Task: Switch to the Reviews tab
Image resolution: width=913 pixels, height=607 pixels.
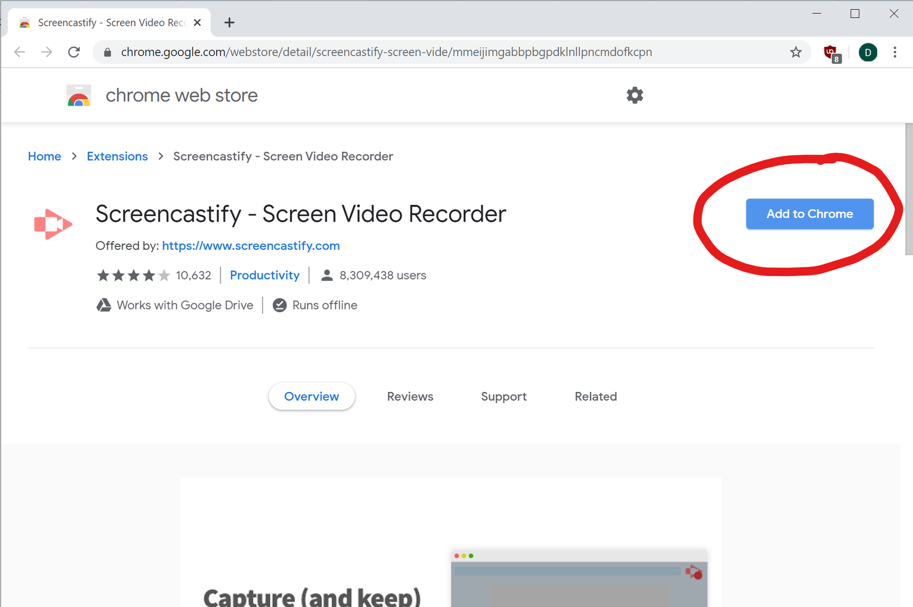Action: [410, 396]
